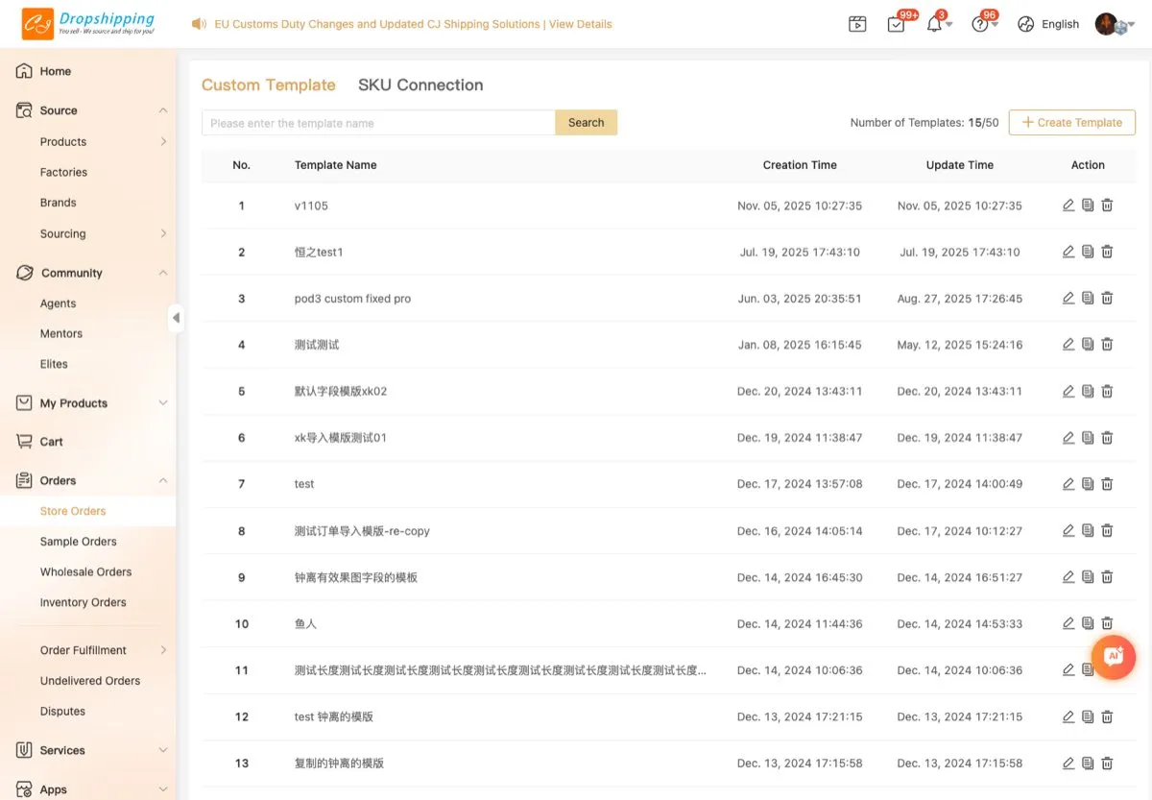Delete the test template in row 7
This screenshot has width=1152, height=800.
click(x=1107, y=484)
